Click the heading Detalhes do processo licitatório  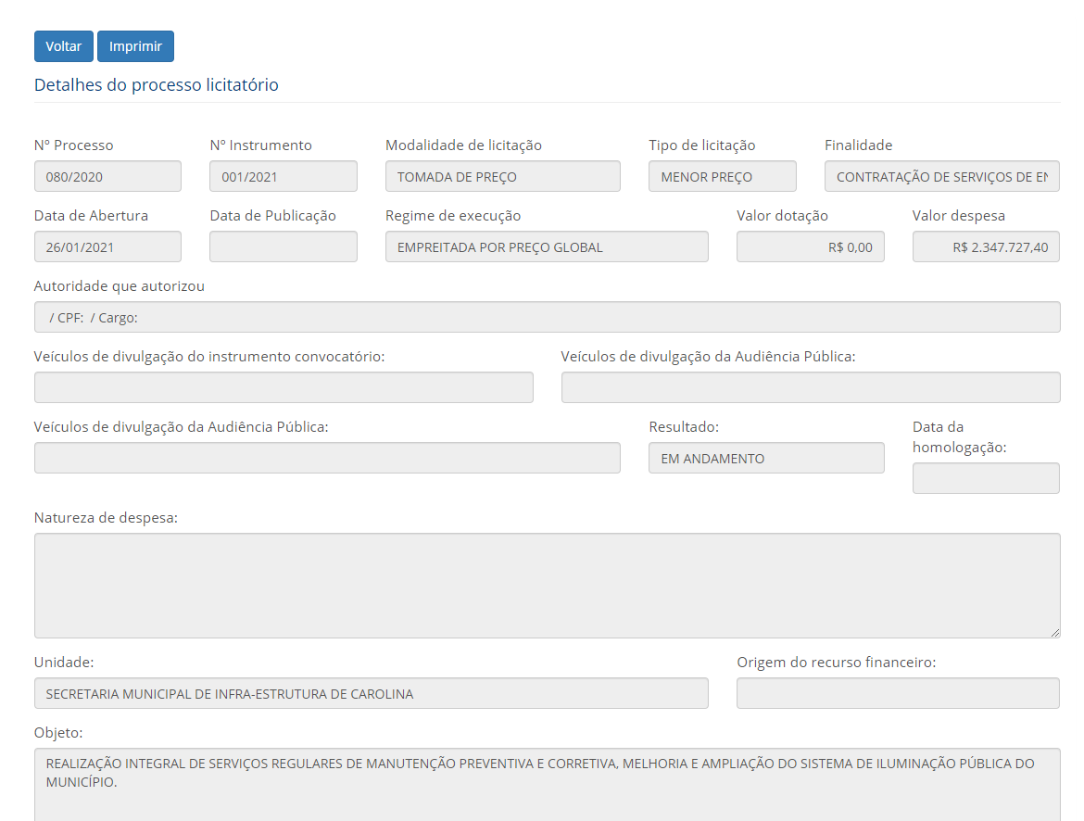(x=157, y=85)
